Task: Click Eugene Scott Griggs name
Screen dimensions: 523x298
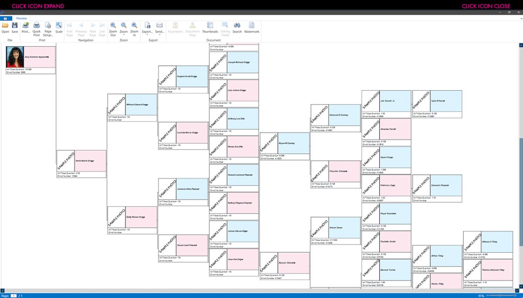Action: pos(187,76)
